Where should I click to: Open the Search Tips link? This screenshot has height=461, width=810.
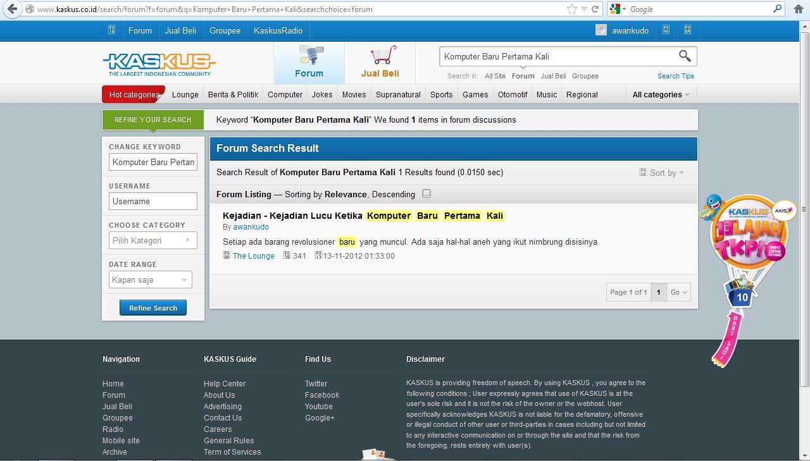coord(676,76)
